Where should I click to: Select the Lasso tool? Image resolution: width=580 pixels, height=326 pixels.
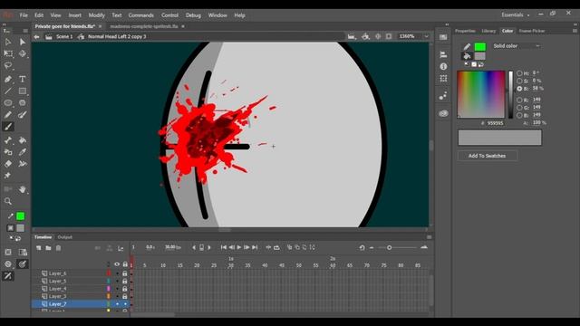pos(8,66)
